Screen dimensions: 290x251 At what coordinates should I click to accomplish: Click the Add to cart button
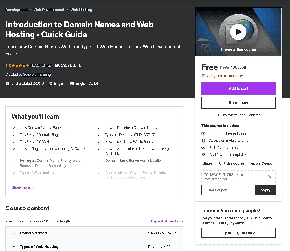point(238,88)
